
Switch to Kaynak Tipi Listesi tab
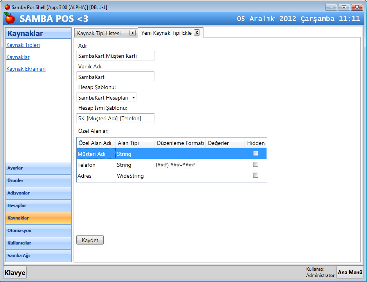coord(99,33)
